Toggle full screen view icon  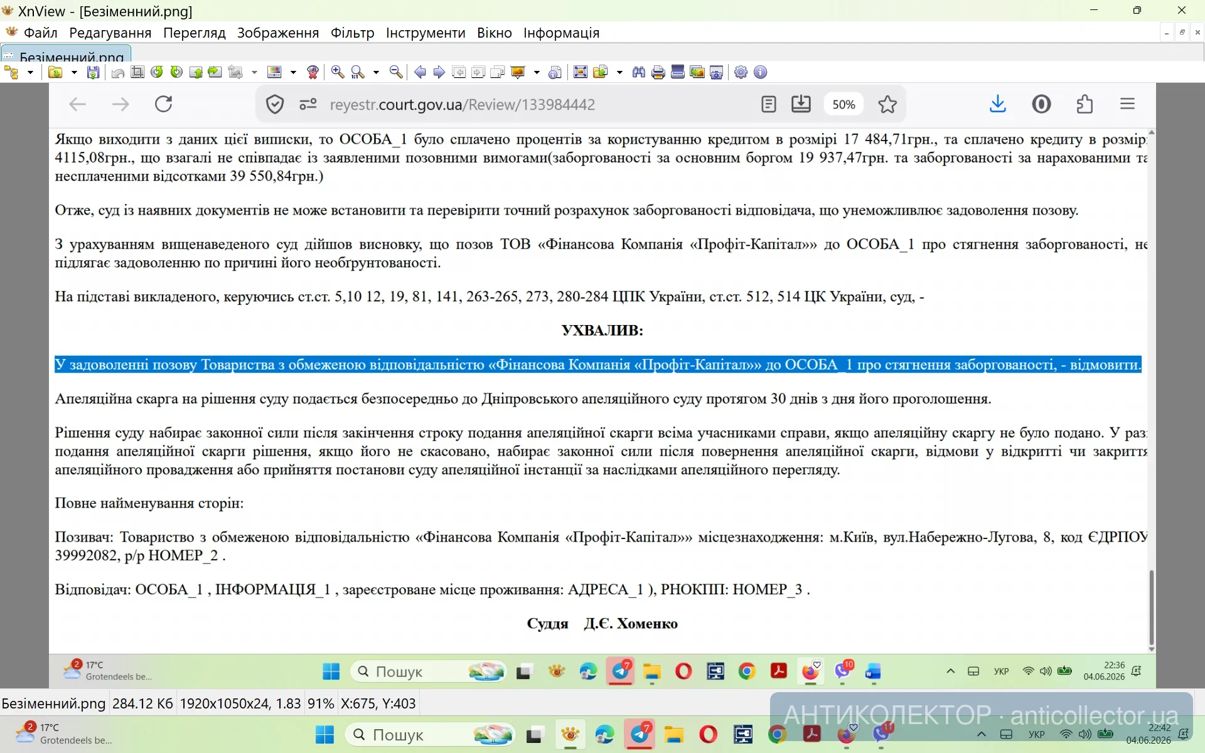click(581, 72)
